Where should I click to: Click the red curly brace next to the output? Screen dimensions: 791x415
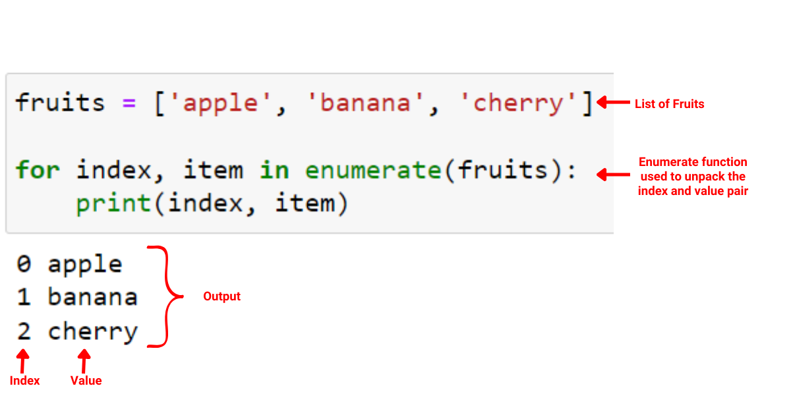[x=165, y=296]
